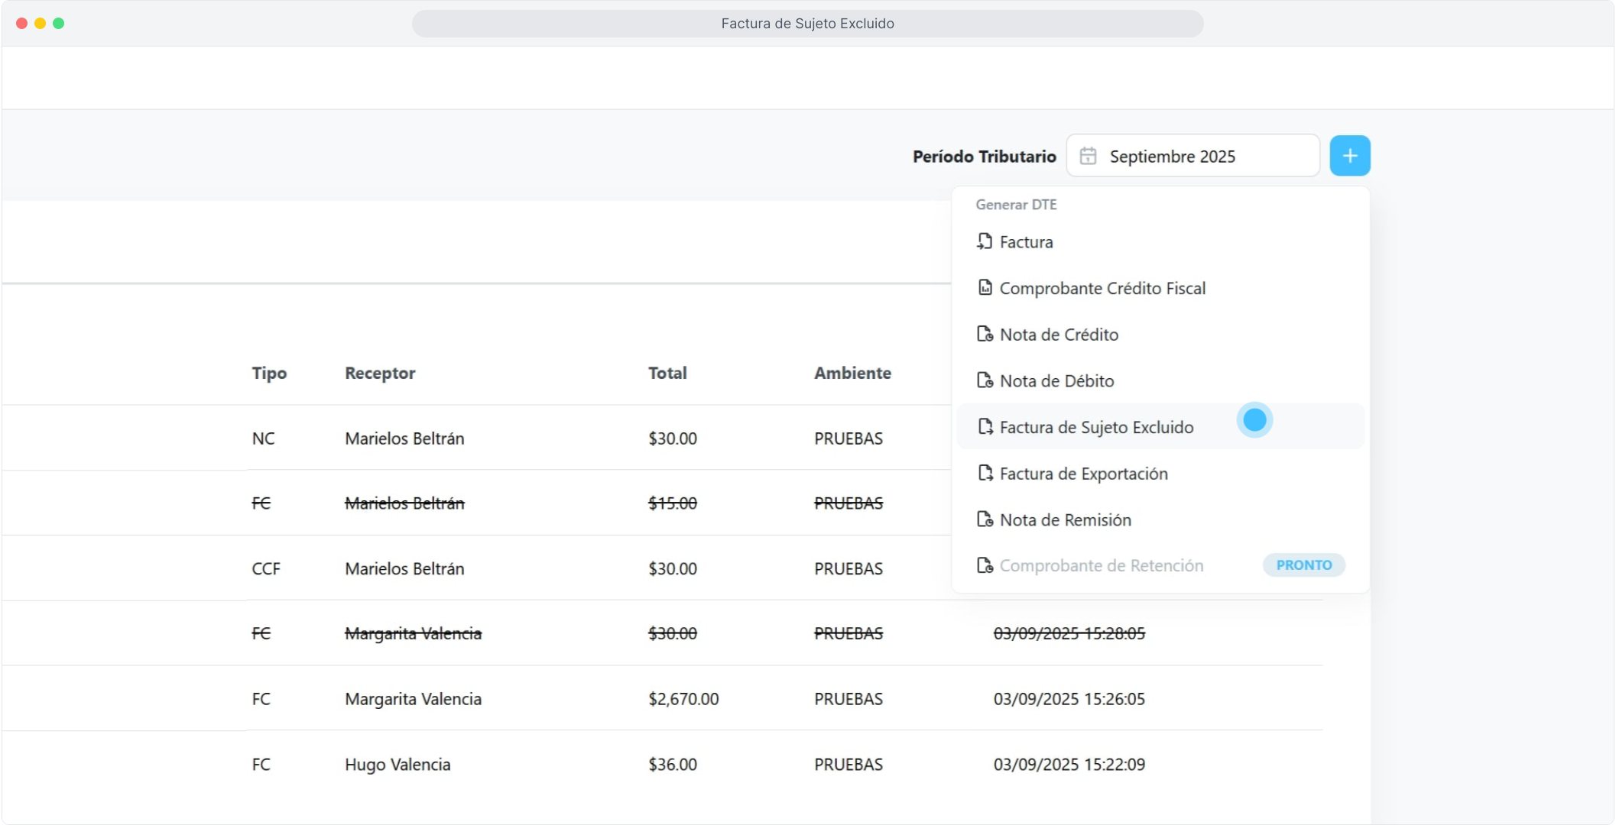Click the PRONTO badge
Screen dimensions: 1616x825
tap(1303, 565)
